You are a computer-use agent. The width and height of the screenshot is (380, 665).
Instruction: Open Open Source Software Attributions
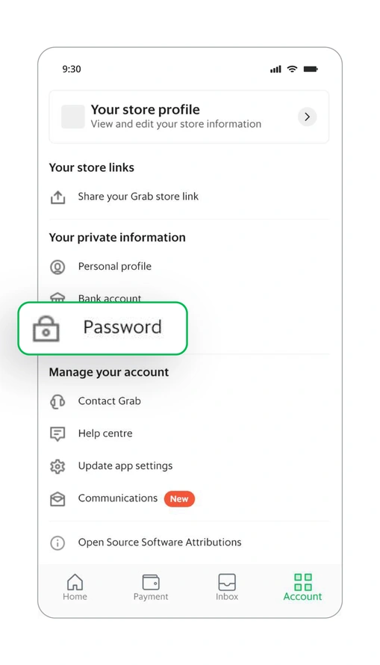(x=160, y=542)
